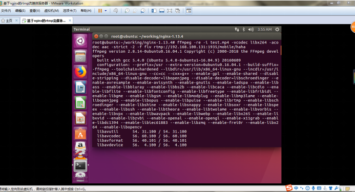Click the yellow note icon in status bar
Image resolution: width=355 pixels, height=192 pixels.
347,188
